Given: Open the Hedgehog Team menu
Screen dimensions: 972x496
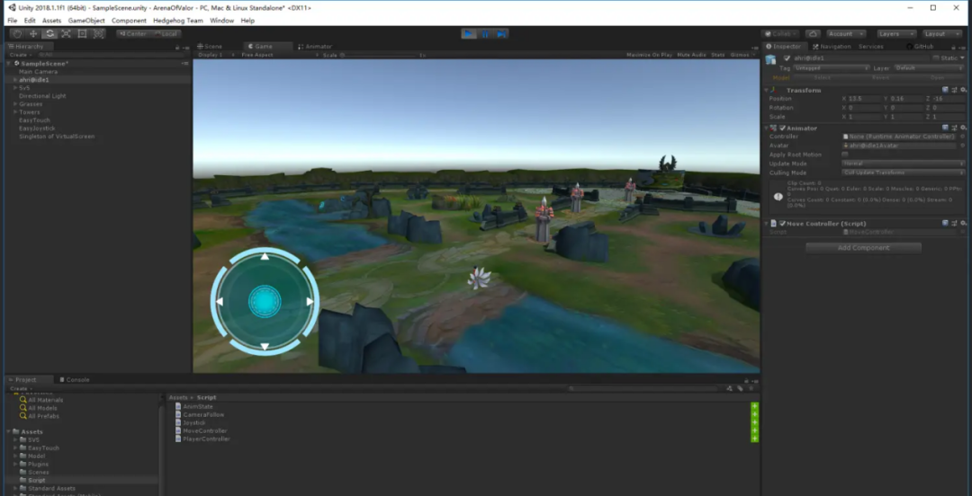Looking at the screenshot, I should (178, 21).
